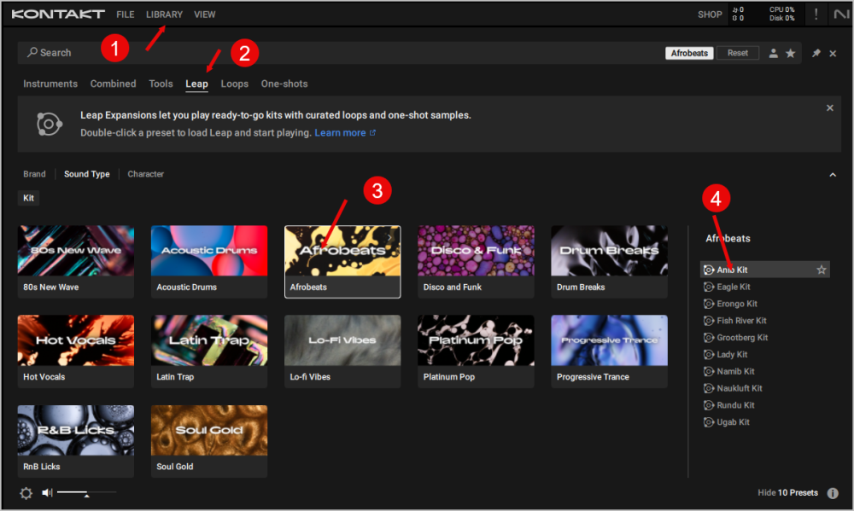Favorite Anib Kit with its star

click(822, 270)
